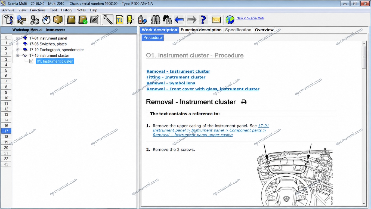The image size is (371, 209).
Task: Follow Renewal - Front cover with glass link
Action: tap(203, 89)
